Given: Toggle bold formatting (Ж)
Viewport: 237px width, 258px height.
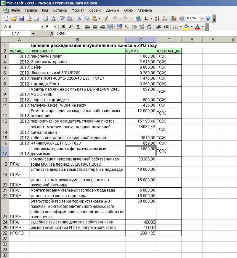Looking at the screenshot, I should 63,27.
